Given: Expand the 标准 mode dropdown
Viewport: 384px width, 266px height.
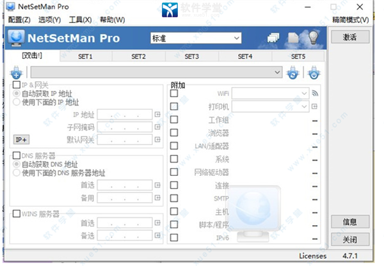Looking at the screenshot, I should click(196, 38).
